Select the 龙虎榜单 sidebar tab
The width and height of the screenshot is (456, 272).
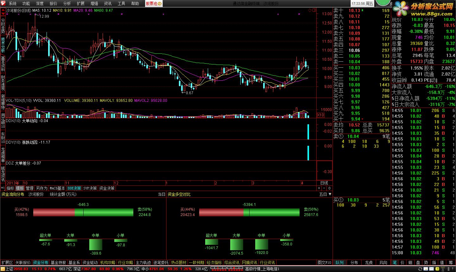(3, 155)
